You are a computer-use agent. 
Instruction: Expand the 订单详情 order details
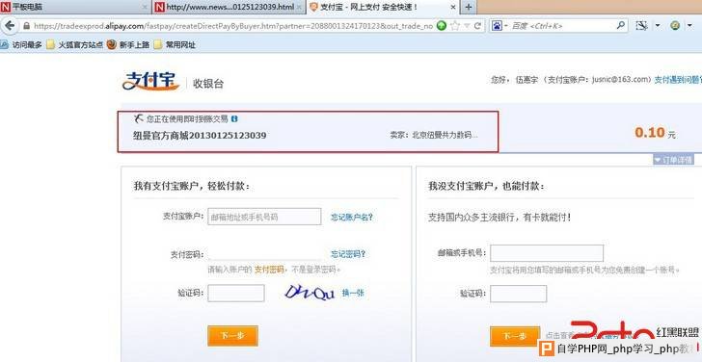(x=673, y=160)
